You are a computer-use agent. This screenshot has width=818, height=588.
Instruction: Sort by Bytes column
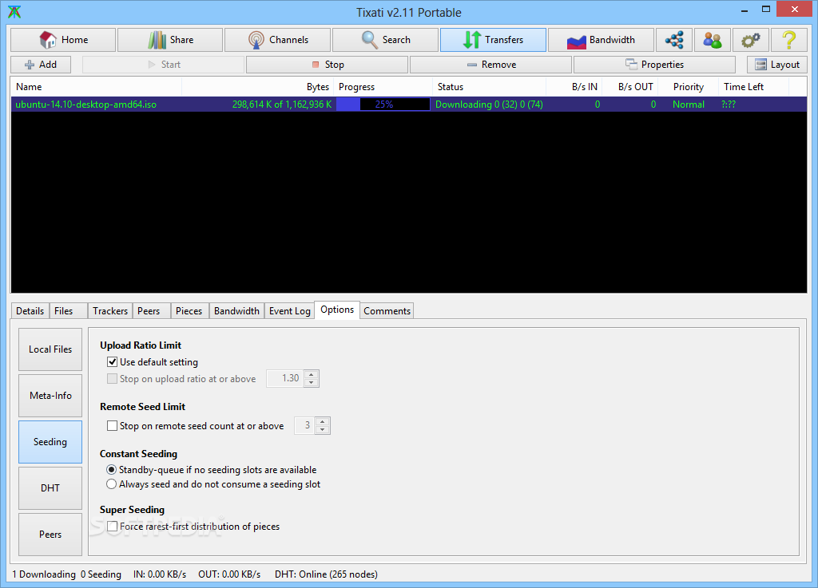(258, 87)
